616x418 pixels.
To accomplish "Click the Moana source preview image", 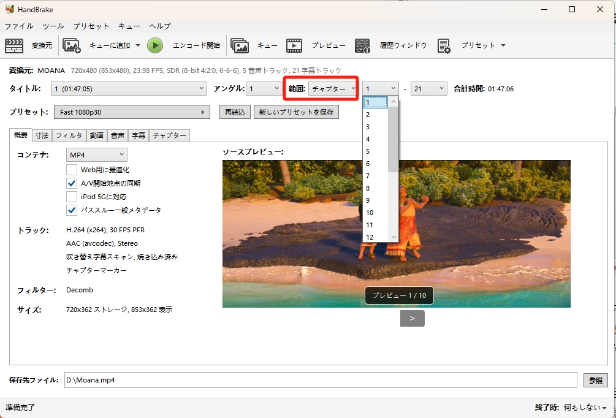I will click(397, 234).
